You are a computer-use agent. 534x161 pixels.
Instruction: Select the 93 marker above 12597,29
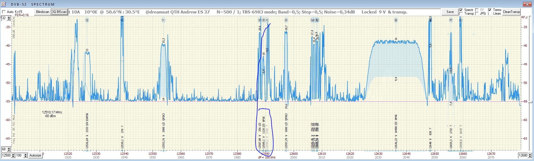[286, 20]
